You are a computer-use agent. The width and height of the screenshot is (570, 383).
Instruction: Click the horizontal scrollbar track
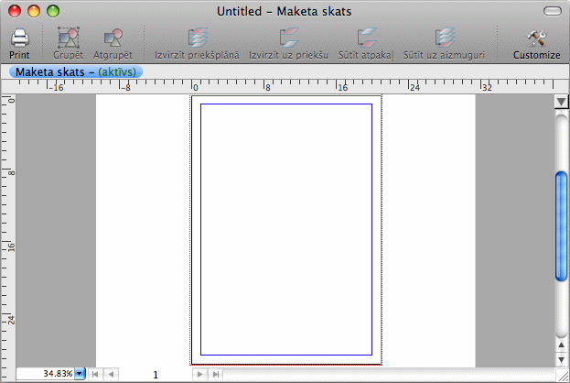[388, 374]
